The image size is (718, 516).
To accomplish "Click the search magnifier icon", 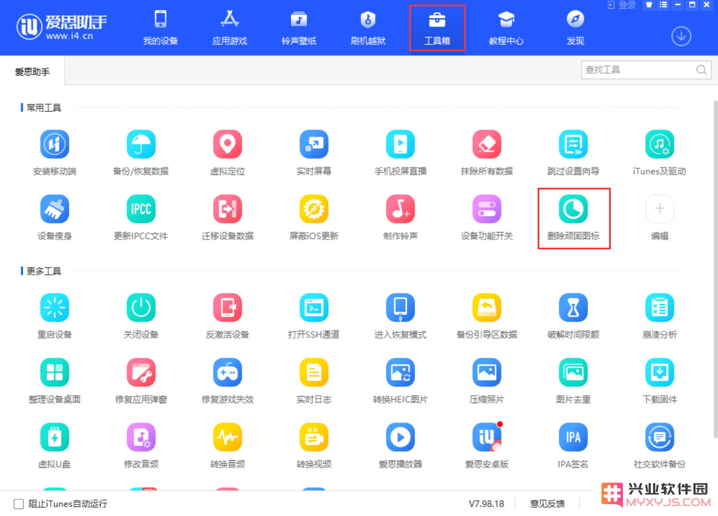I will [701, 70].
